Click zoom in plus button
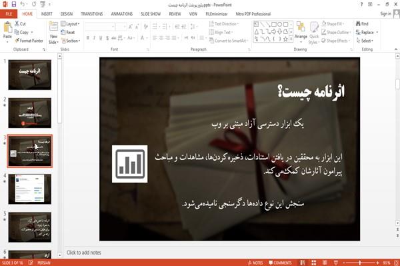 [377, 263]
